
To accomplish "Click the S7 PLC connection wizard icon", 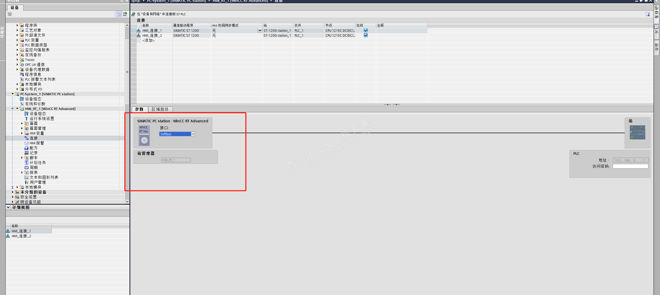I will 133,14.
